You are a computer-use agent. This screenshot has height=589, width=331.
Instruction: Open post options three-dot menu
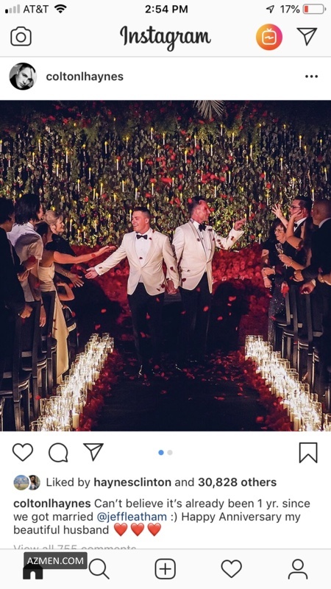[311, 77]
